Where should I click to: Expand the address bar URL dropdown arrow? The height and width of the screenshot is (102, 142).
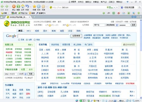[x=115, y=7]
